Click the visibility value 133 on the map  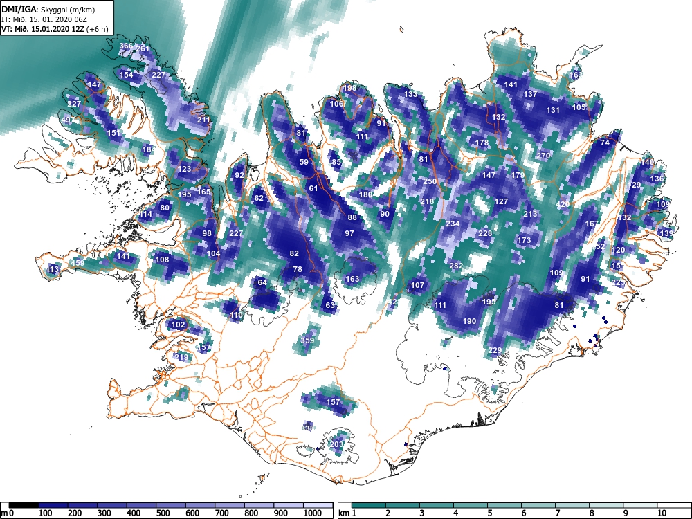pos(410,94)
